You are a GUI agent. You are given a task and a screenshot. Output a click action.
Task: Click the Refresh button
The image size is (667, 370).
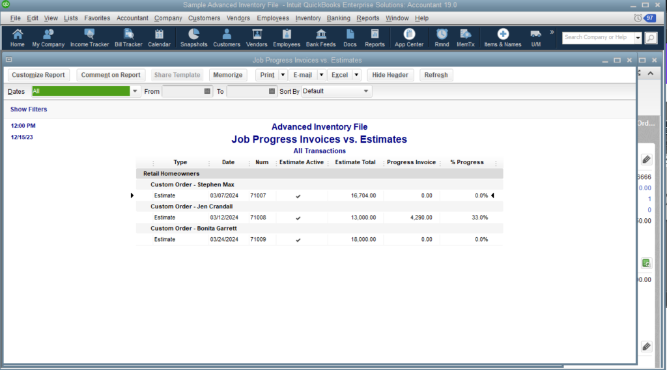(x=436, y=75)
